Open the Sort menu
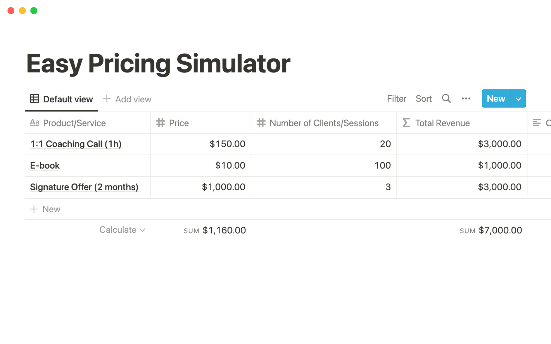Screen dimensions: 551x344 pos(424,99)
